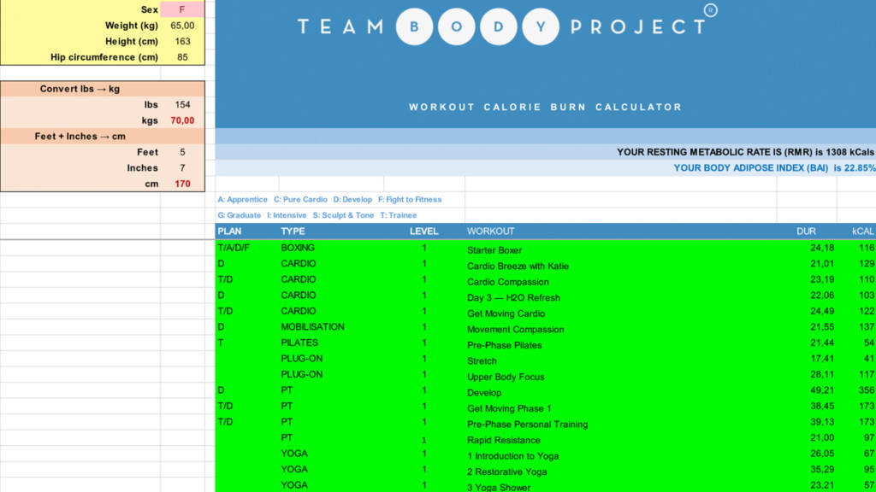Click the Feet cell showing 5
The image size is (876, 492).
tap(184, 151)
